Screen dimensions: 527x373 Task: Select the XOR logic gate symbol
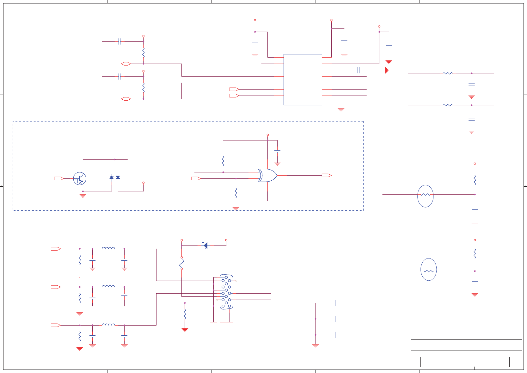pos(267,175)
